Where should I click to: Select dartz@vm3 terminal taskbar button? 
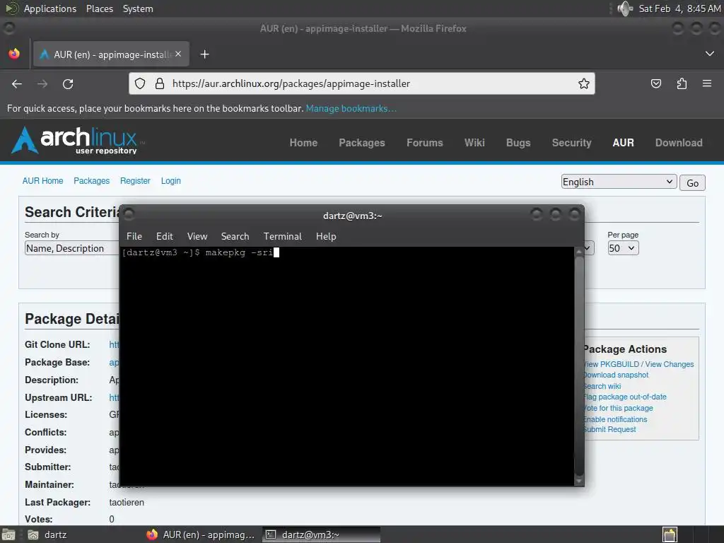pyautogui.click(x=322, y=535)
